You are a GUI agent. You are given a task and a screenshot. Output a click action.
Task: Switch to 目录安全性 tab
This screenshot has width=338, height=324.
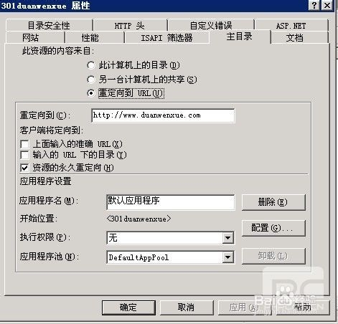tap(49, 25)
